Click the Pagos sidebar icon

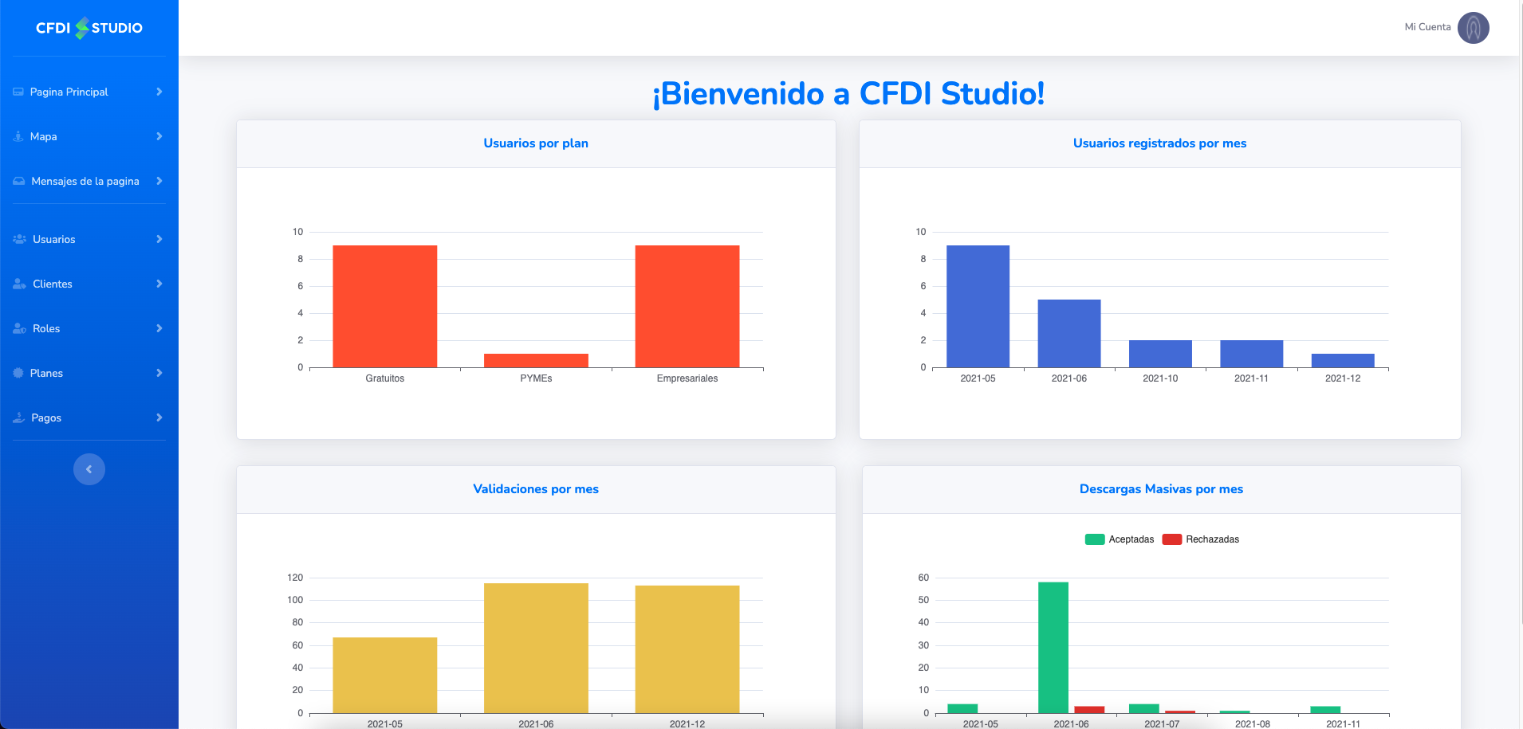coord(19,418)
